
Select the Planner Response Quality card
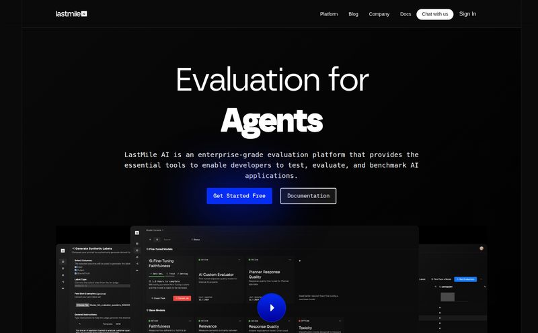pos(270,279)
